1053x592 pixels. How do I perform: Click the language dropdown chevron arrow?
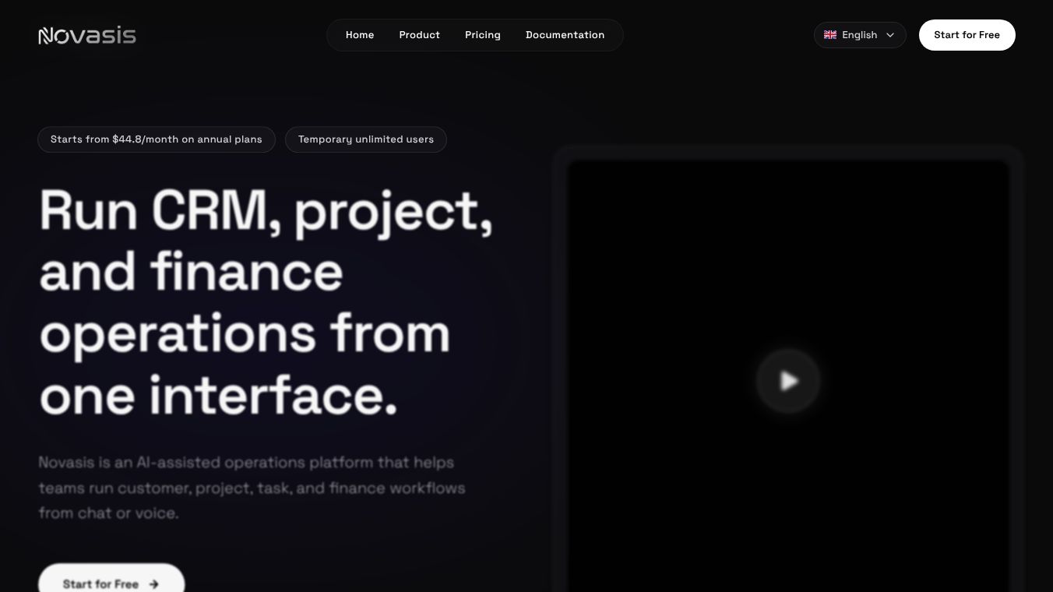(890, 35)
